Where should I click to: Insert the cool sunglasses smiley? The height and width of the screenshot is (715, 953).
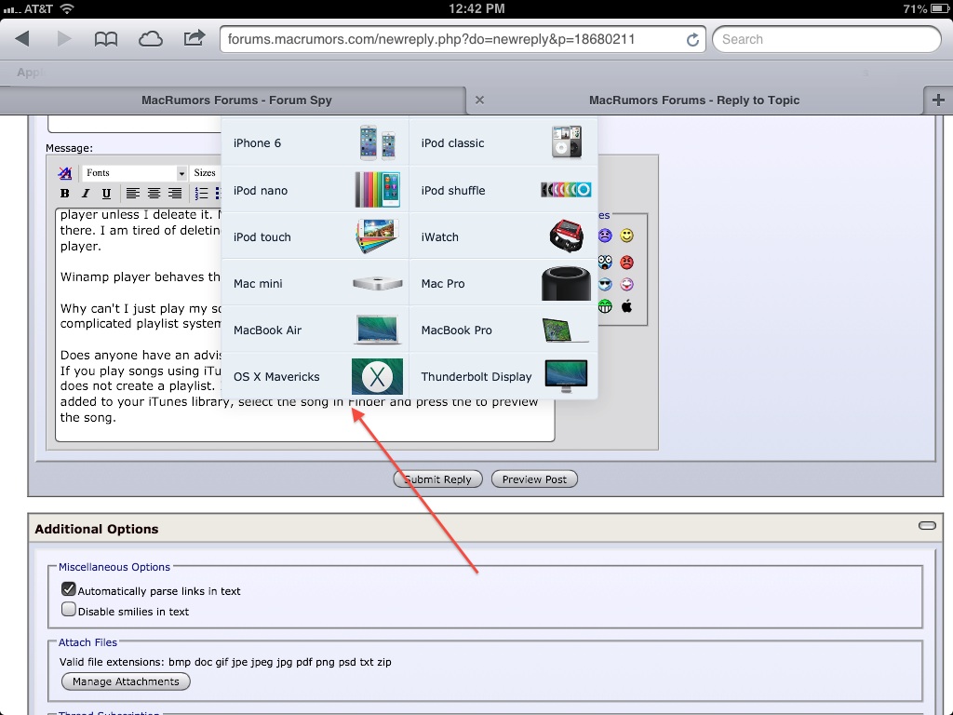pos(605,284)
